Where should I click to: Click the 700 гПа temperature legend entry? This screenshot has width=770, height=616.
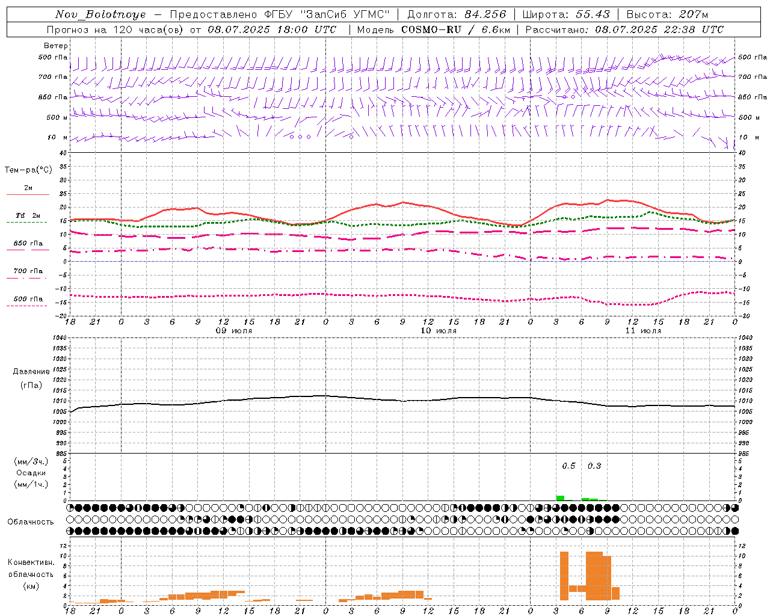coord(28,271)
